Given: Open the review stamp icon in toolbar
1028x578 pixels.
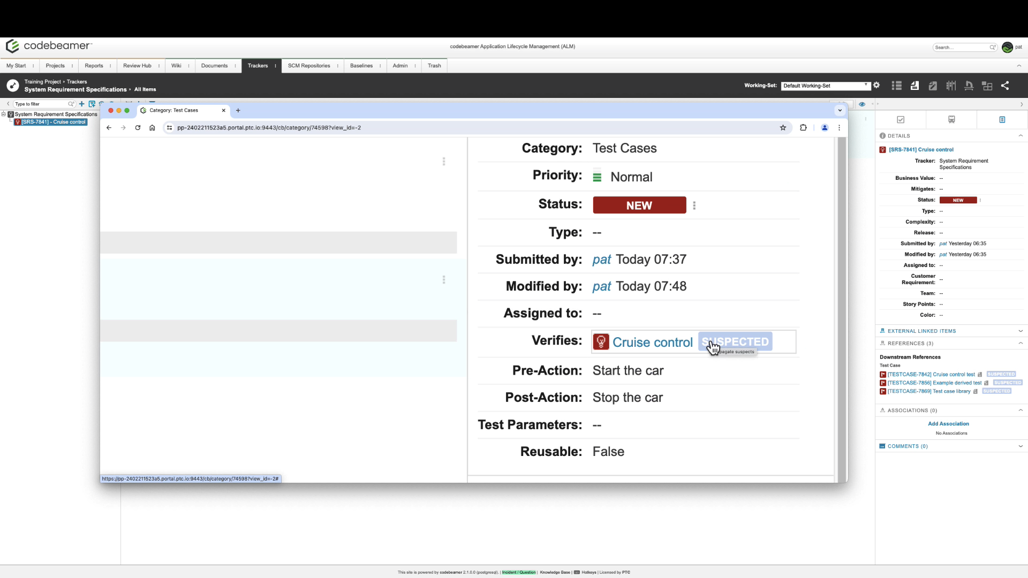Looking at the screenshot, I should tap(969, 86).
